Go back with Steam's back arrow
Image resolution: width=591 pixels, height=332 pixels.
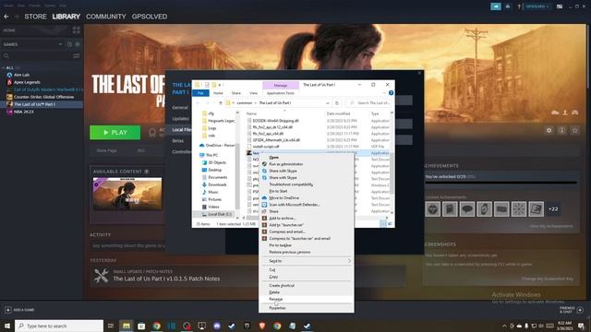coord(6,17)
